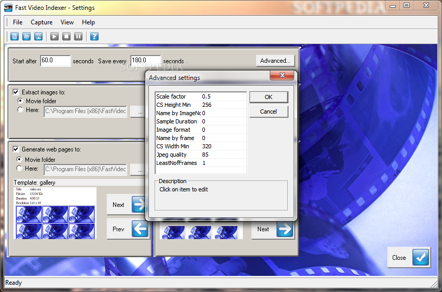Click the CS Width Min value 320
This screenshot has height=292, width=442.
point(206,146)
